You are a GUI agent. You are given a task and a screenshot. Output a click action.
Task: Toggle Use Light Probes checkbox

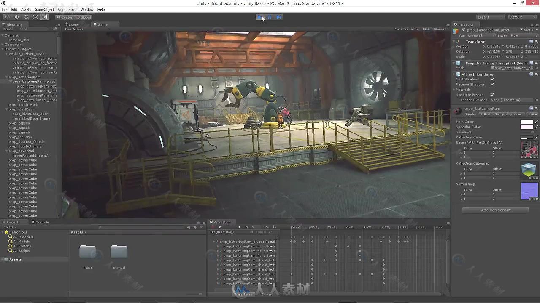[492, 95]
